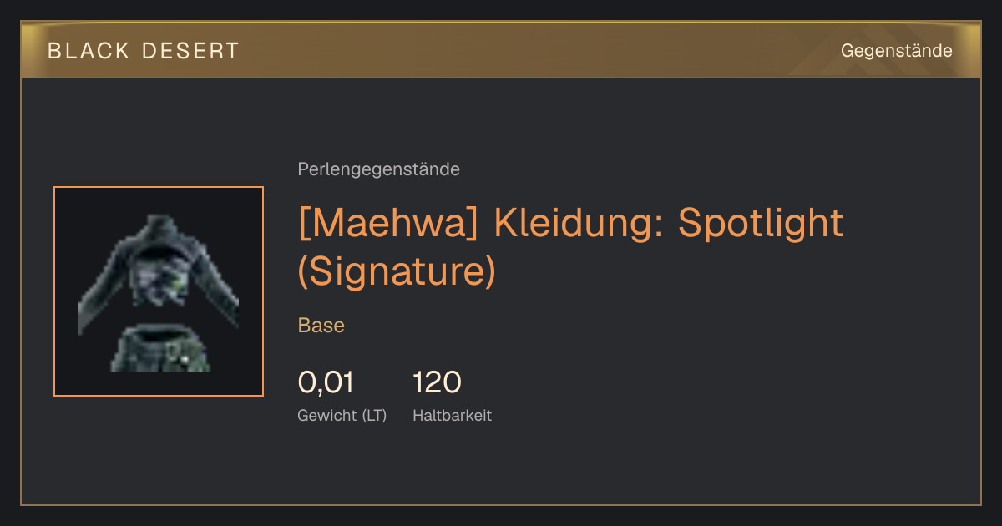1002x526 pixels.
Task: Select the Perlengegenstände category label
Action: tap(378, 169)
